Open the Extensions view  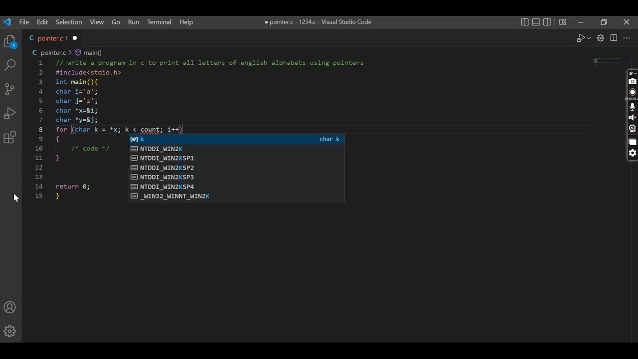[10, 137]
